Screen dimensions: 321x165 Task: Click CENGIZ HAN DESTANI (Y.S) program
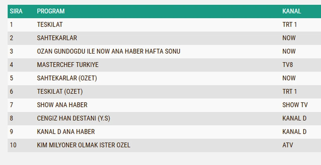(x=73, y=118)
